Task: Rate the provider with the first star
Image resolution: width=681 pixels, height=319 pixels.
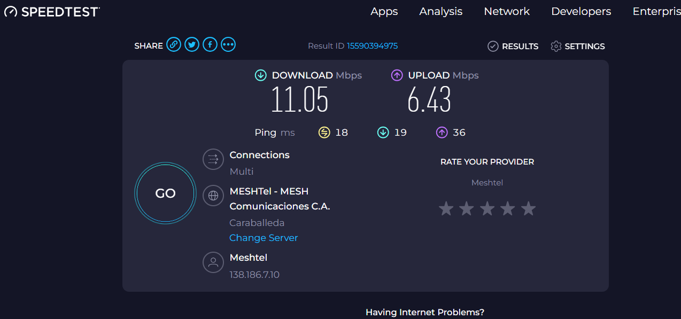Action: [x=446, y=208]
